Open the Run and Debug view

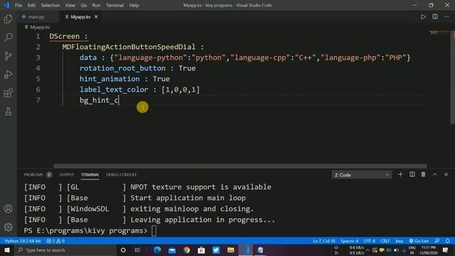coord(8,74)
